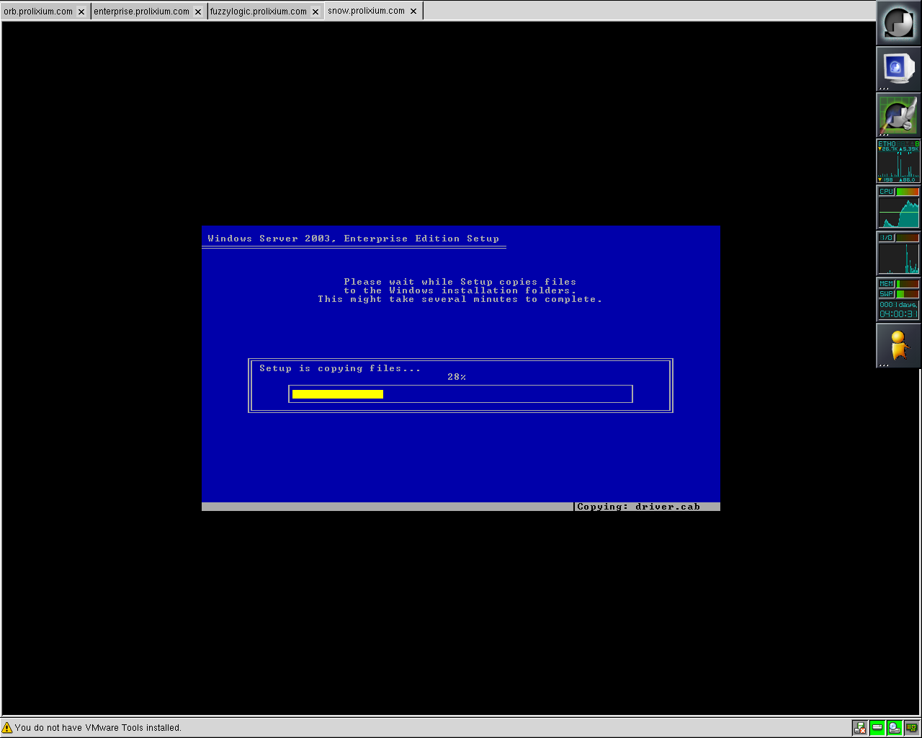This screenshot has height=738, width=922.
Task: Close the orb.prolixium.com tab
Action: [81, 12]
